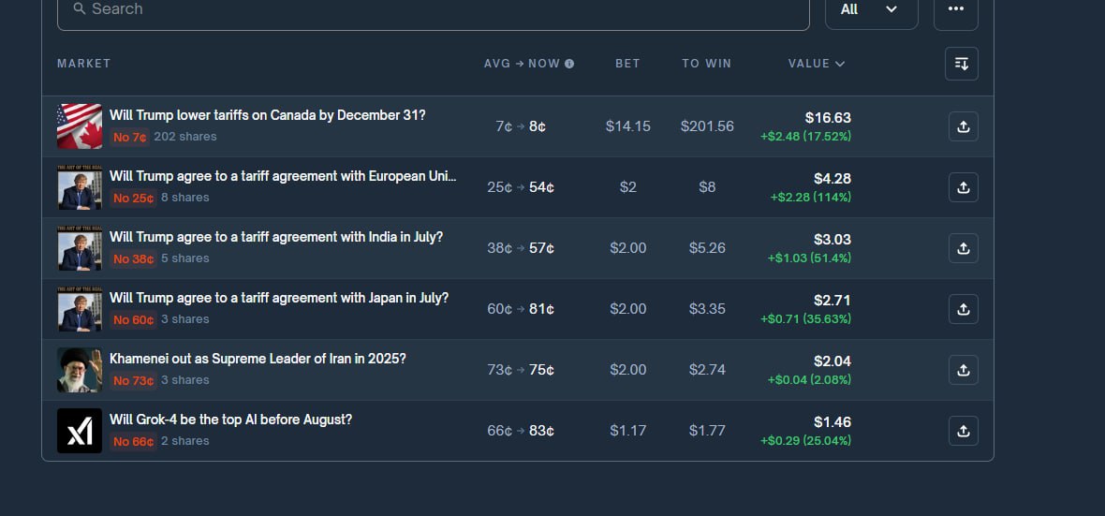Click the MARKET column header
The image size is (1105, 516).
84,64
